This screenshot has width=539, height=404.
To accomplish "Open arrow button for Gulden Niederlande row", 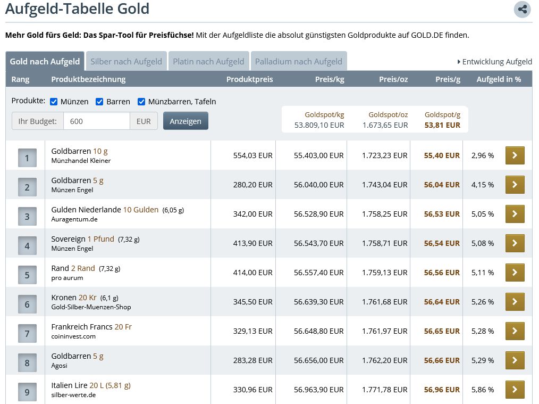I will click(515, 214).
